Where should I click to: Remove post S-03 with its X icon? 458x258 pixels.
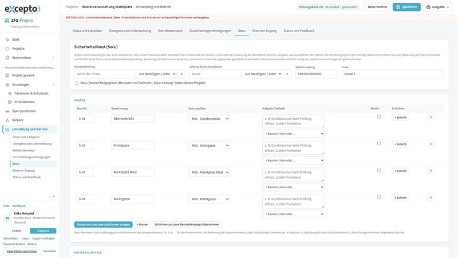(431, 171)
